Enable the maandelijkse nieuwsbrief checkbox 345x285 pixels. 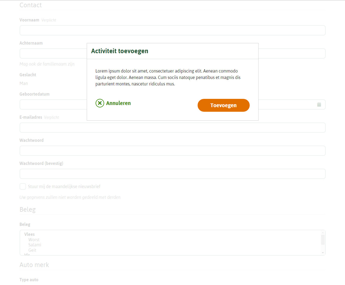click(23, 186)
